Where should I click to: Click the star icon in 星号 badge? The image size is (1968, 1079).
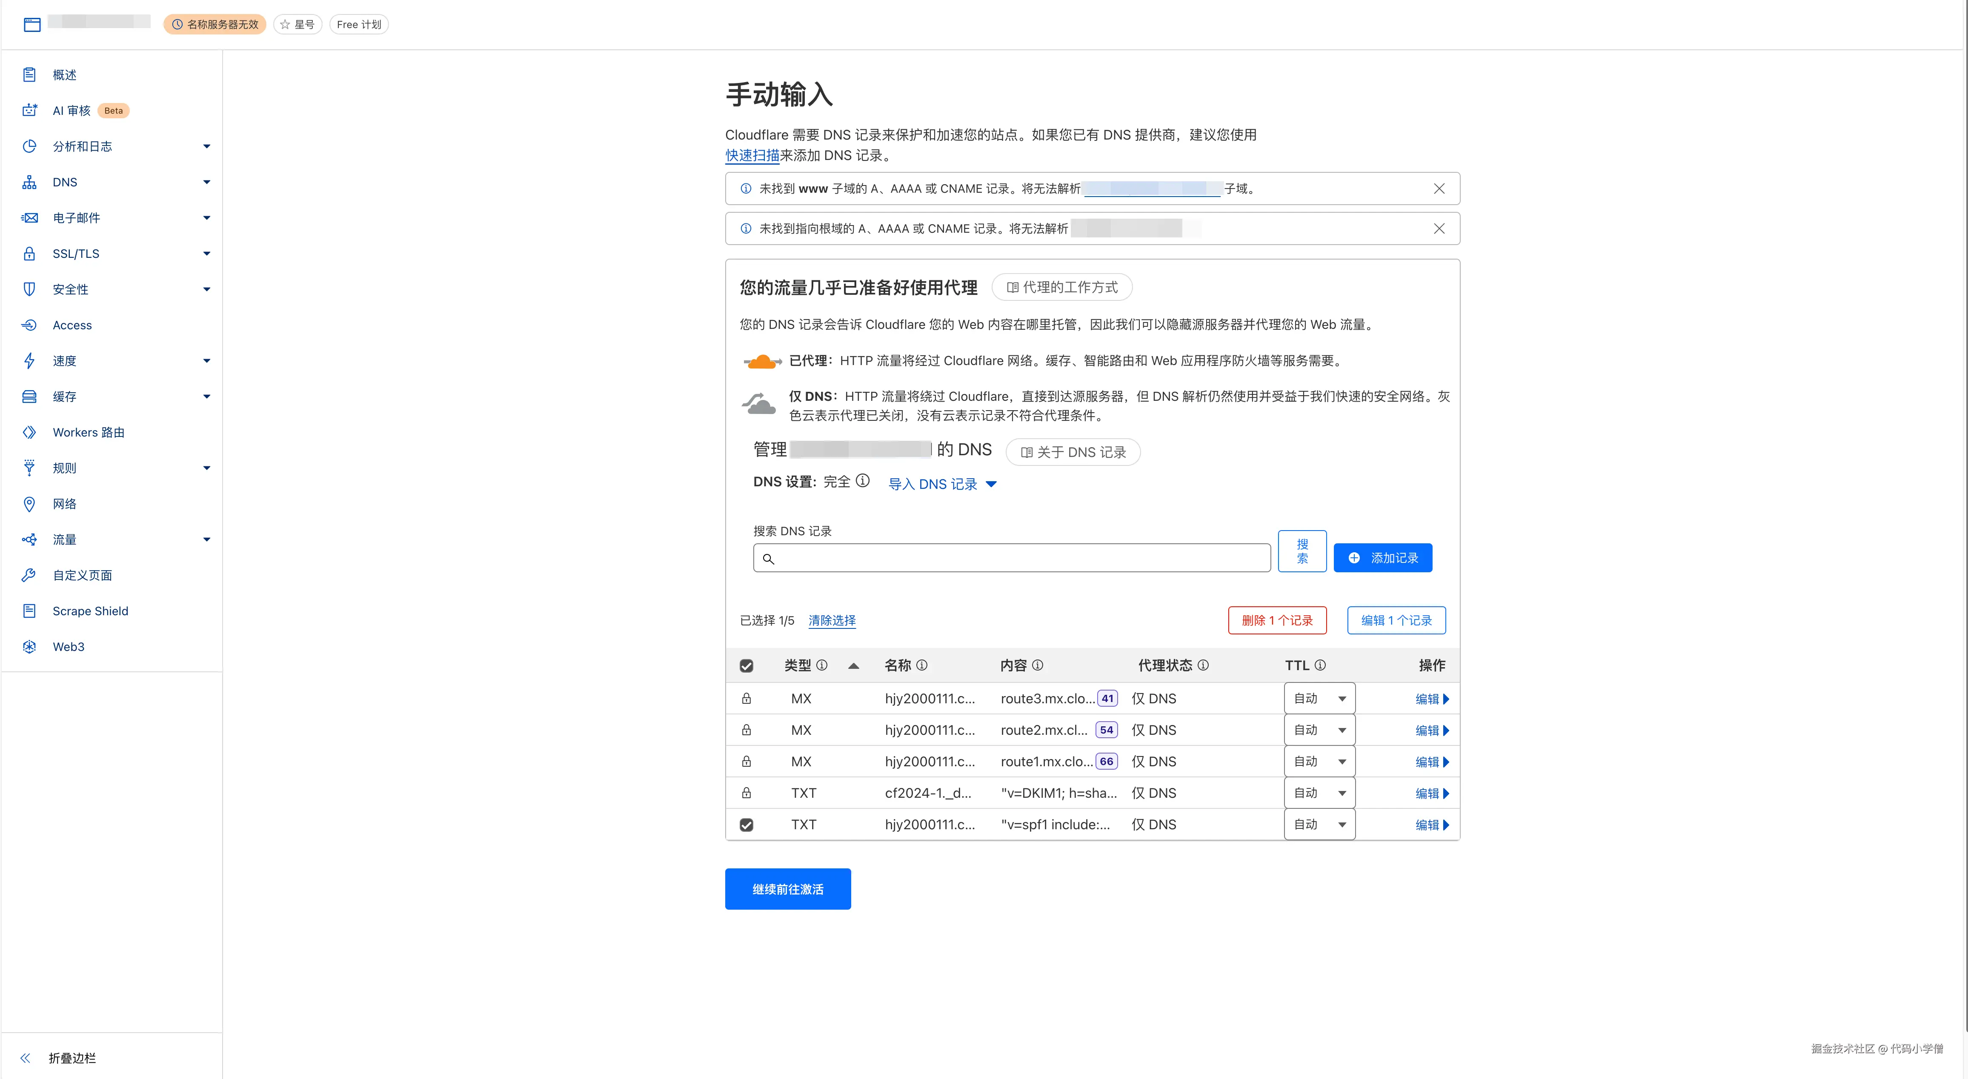[x=285, y=24]
